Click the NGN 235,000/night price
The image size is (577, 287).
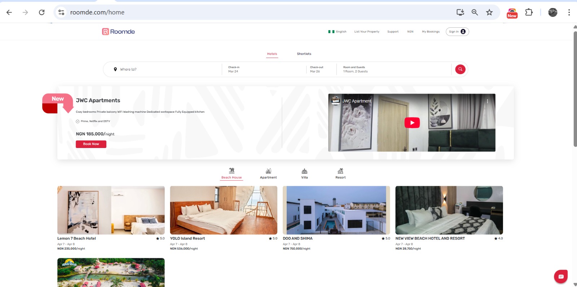71,248
